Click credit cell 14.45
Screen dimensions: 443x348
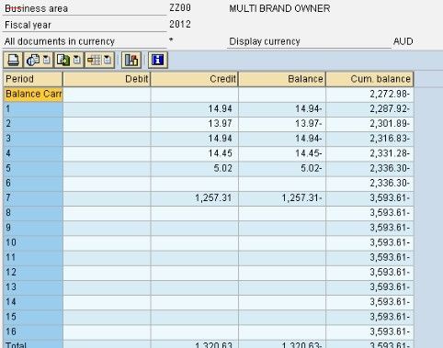195,153
